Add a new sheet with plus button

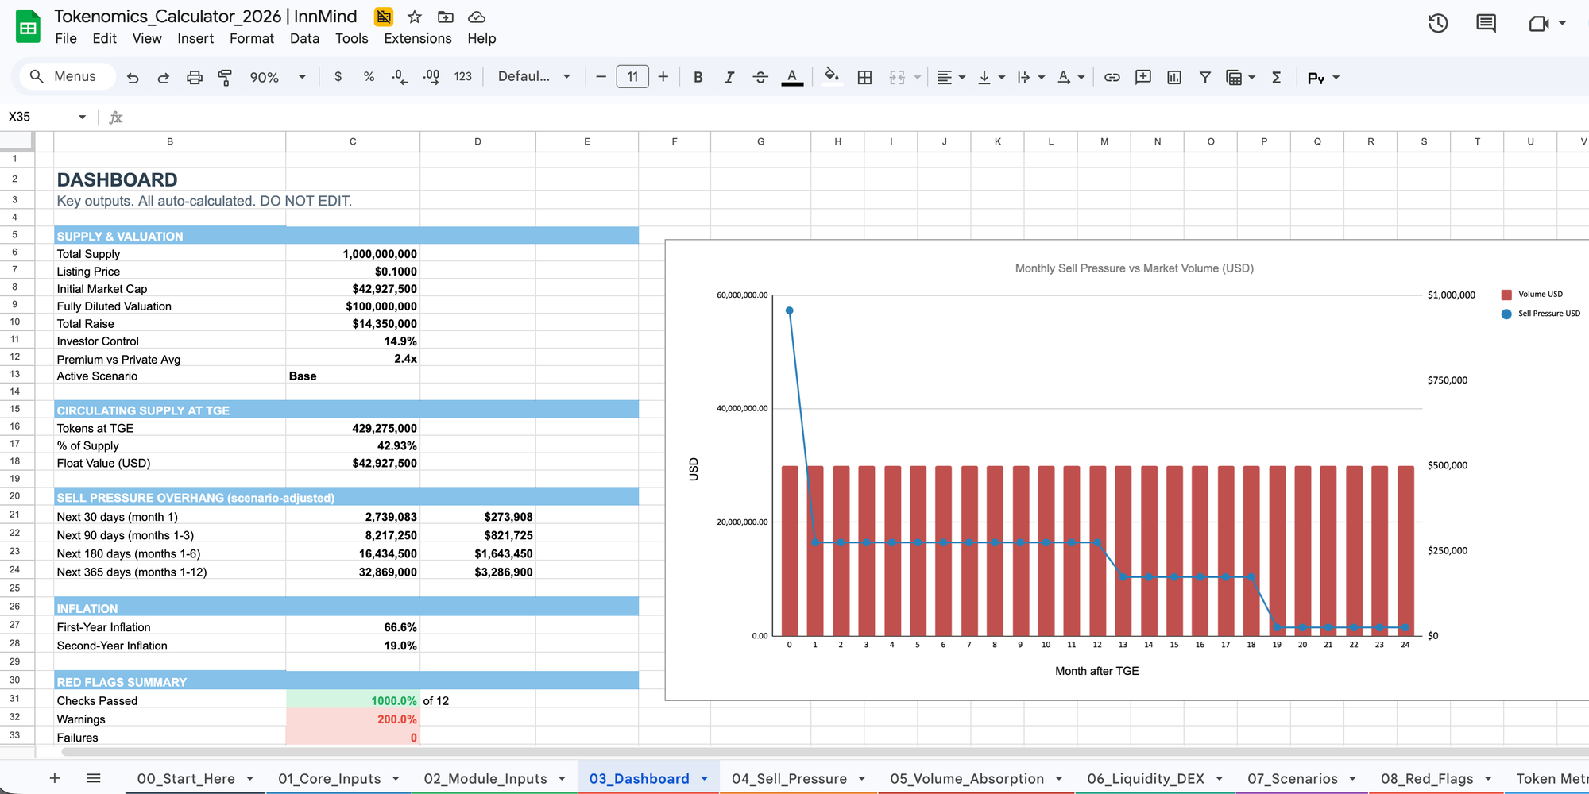coord(54,777)
